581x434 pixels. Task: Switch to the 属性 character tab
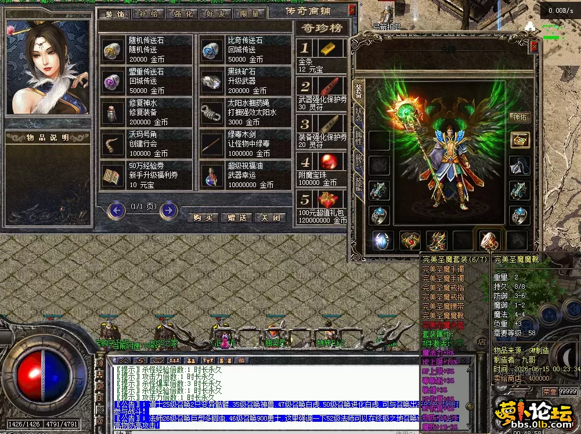click(x=359, y=138)
